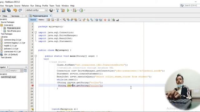Click the lightbulb hint near catch line
The height and width of the screenshot is (112, 200).
tap(32, 109)
